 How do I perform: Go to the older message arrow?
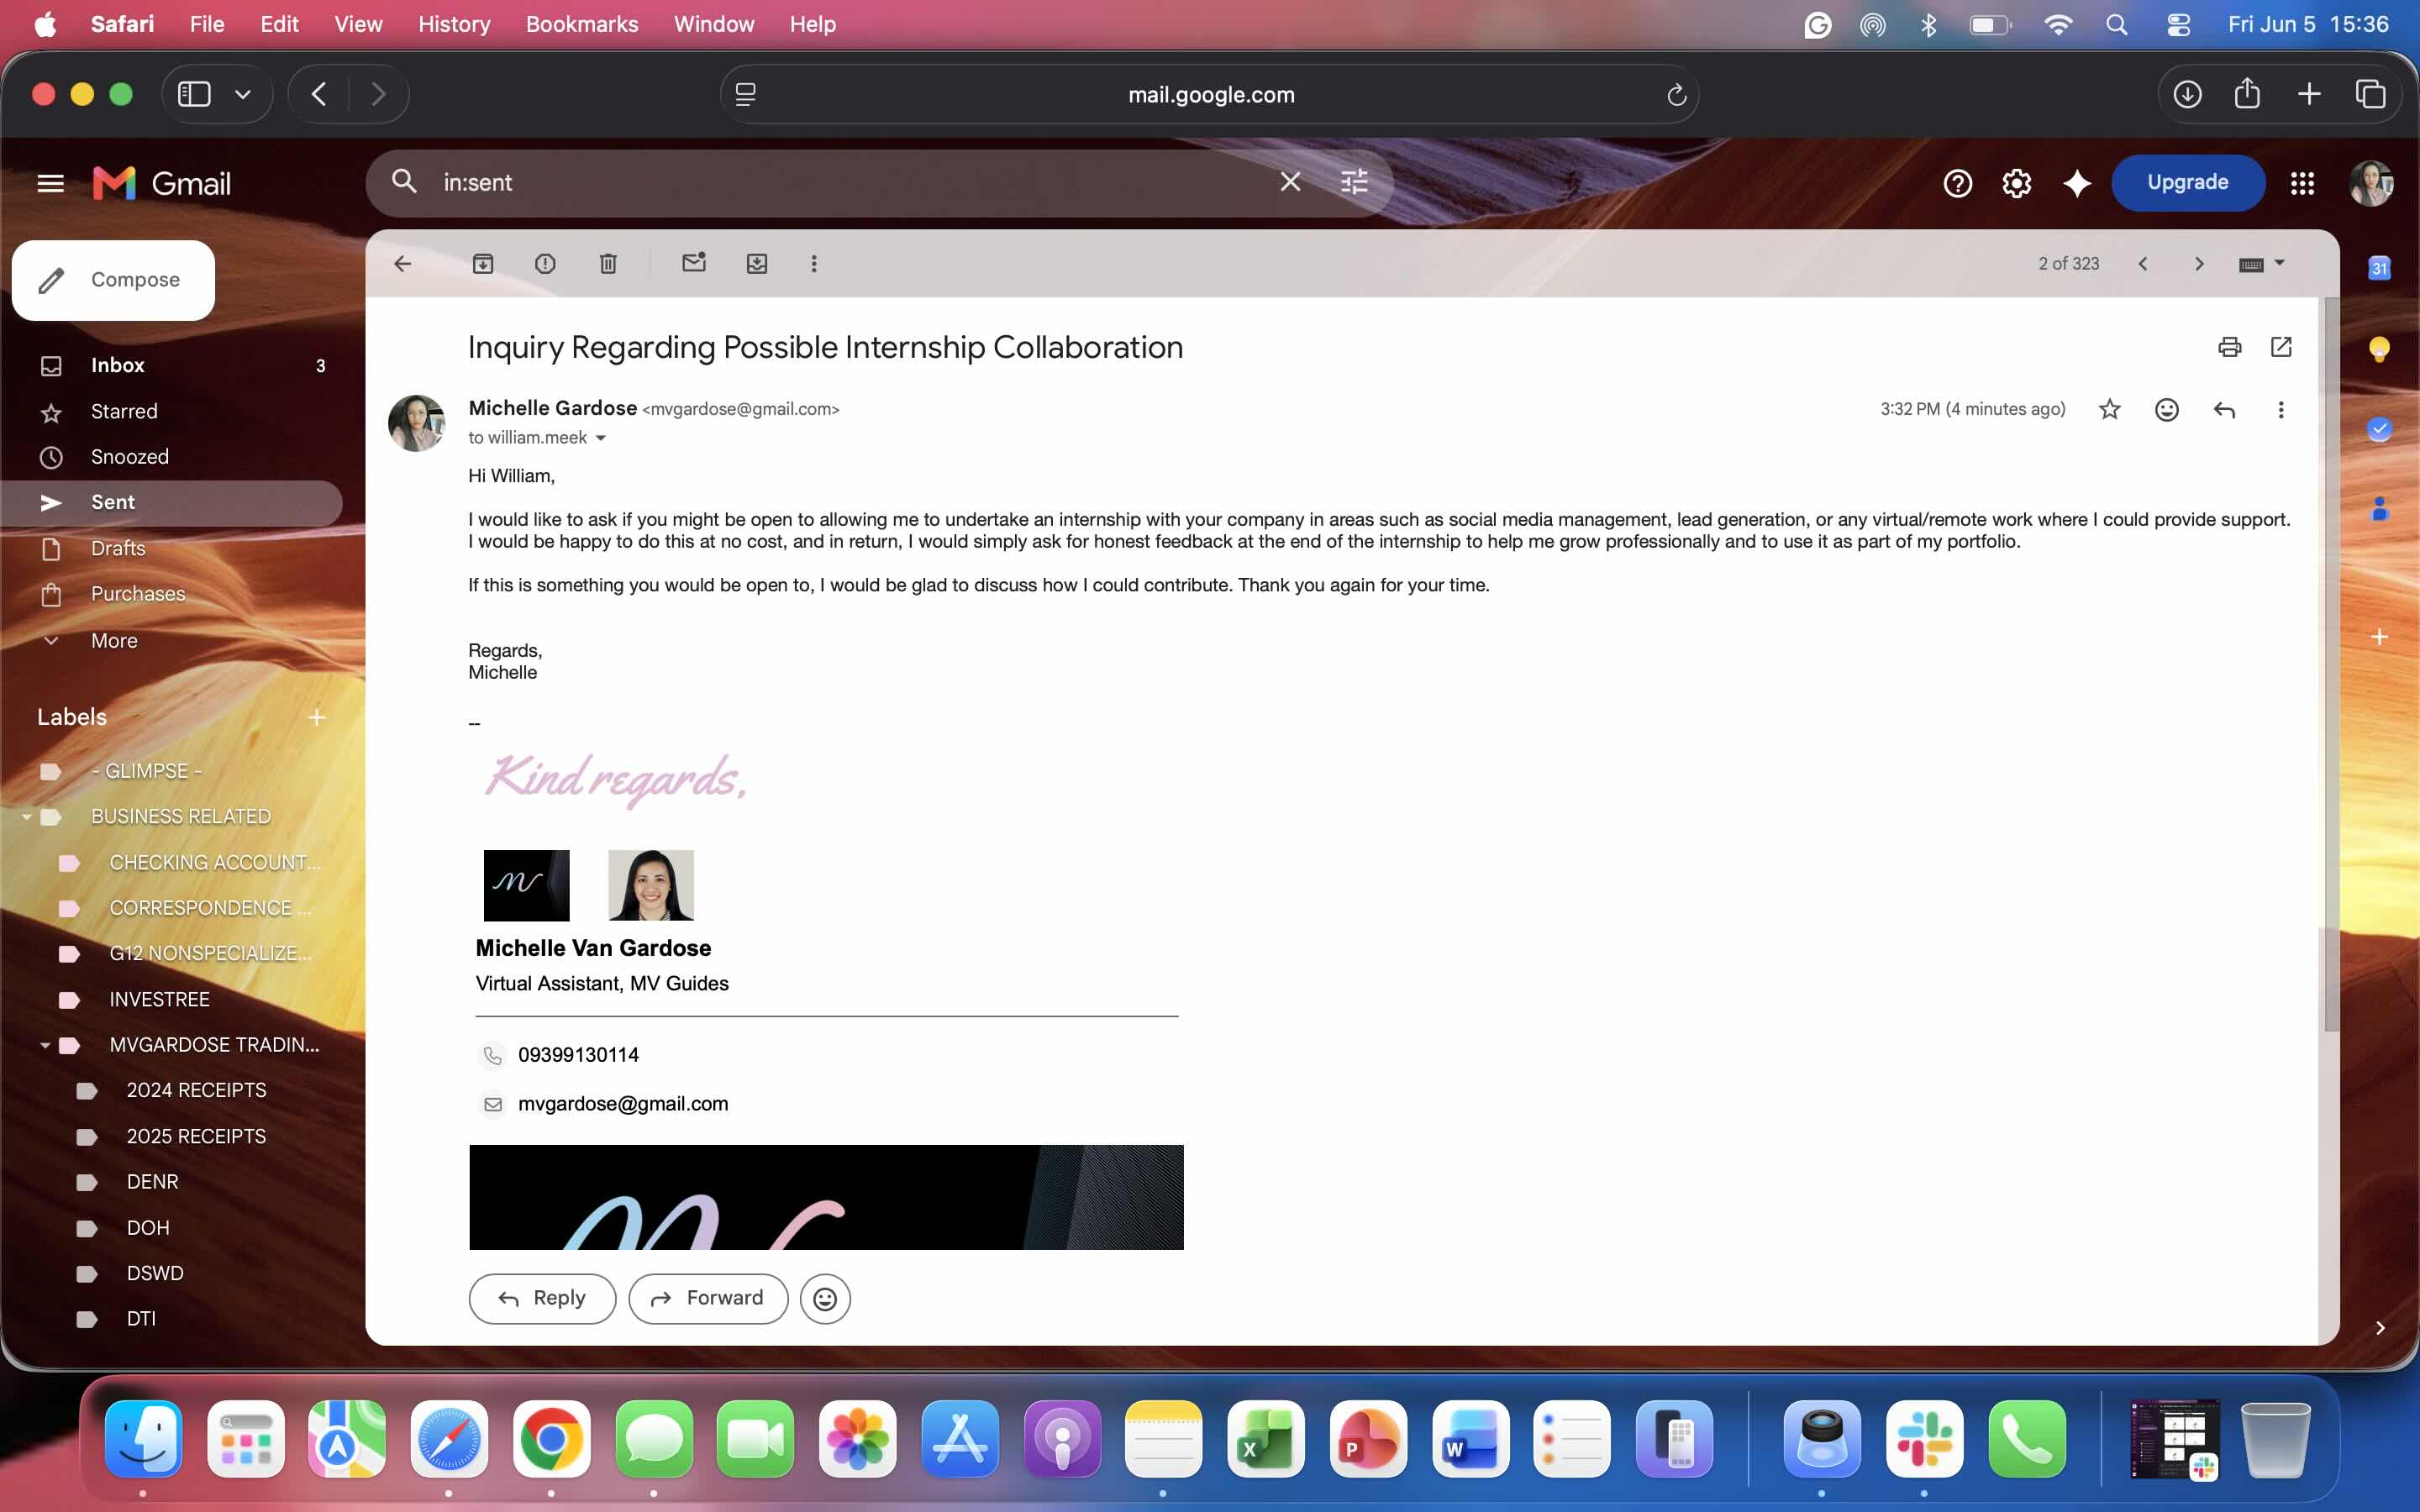click(x=2199, y=264)
